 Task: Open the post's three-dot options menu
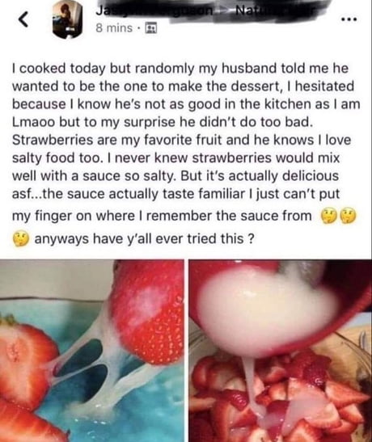point(349,19)
